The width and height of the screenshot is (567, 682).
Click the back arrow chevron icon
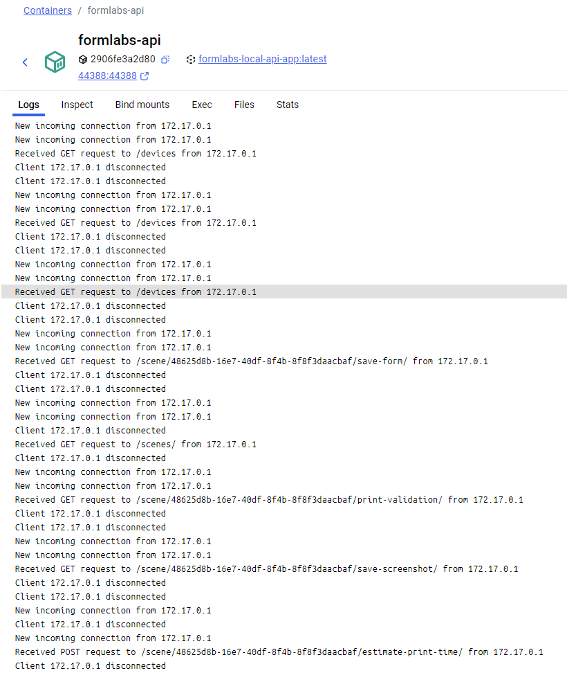[x=25, y=62]
